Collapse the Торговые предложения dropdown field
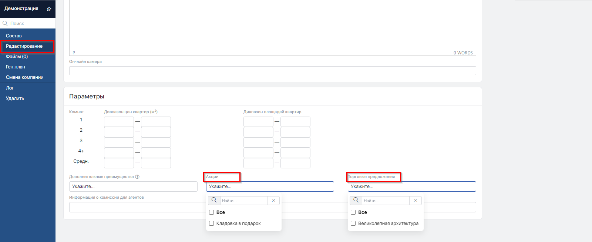 411,186
